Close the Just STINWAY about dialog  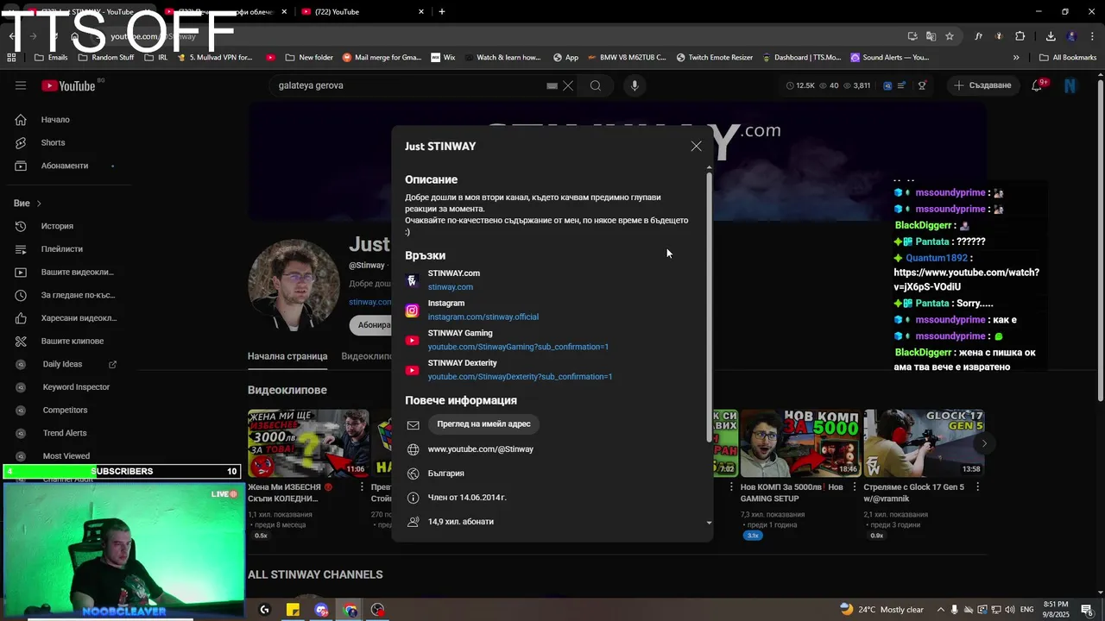coord(696,146)
